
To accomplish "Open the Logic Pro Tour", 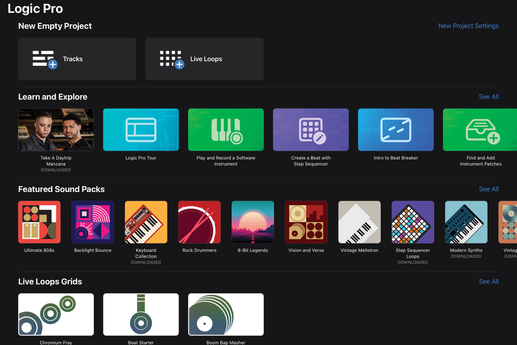I will (140, 129).
